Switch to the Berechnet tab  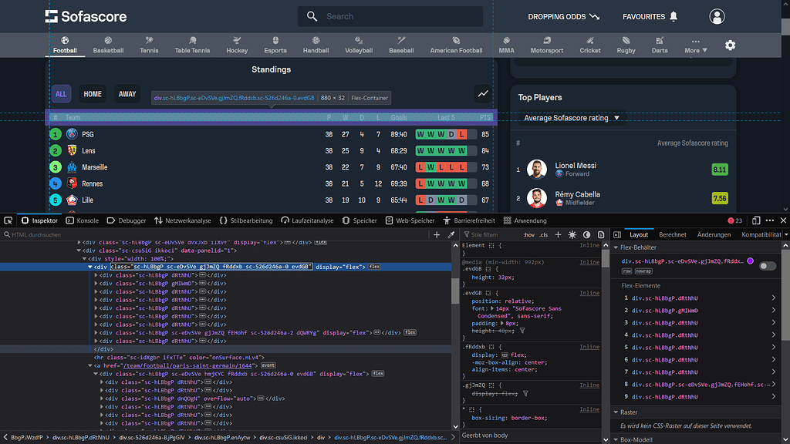click(x=673, y=235)
